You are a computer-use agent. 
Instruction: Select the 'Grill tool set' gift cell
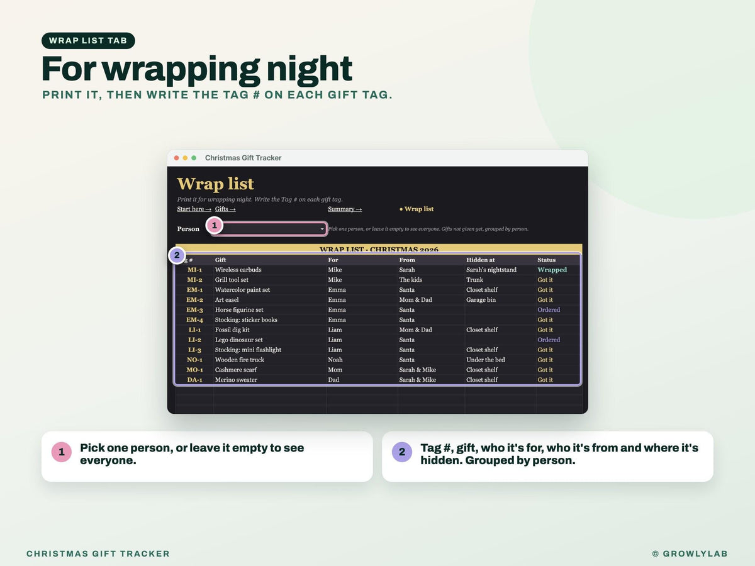pos(232,280)
